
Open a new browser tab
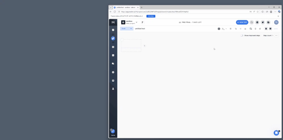click(x=142, y=7)
